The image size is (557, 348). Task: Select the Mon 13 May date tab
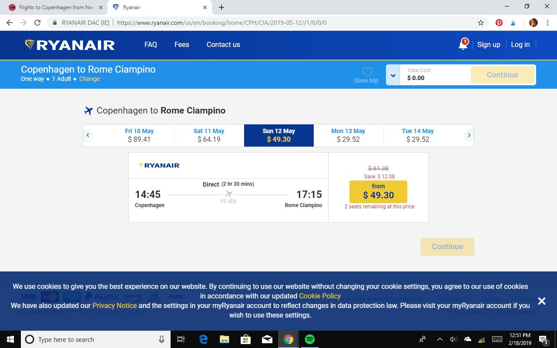(x=348, y=135)
